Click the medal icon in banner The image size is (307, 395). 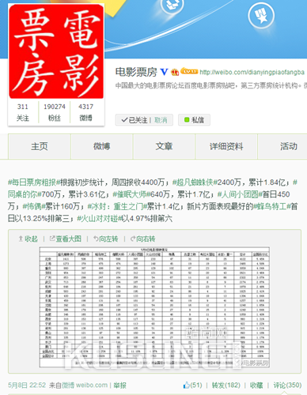click(261, 15)
